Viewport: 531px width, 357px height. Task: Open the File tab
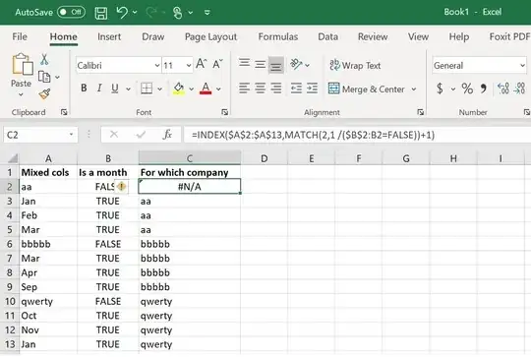[x=20, y=36]
